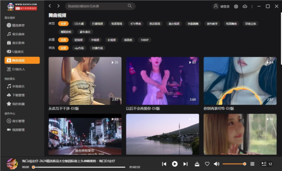Open video 从此互不干涉-DJ版 thumbnail
This screenshot has width=282, height=171.
85,81
